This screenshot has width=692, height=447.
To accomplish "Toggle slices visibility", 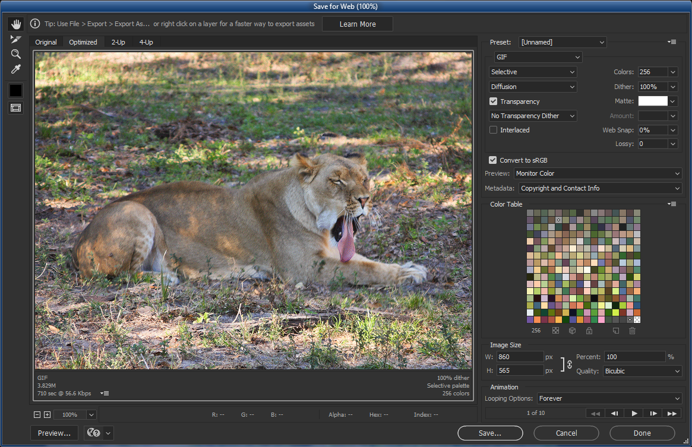I will point(15,107).
